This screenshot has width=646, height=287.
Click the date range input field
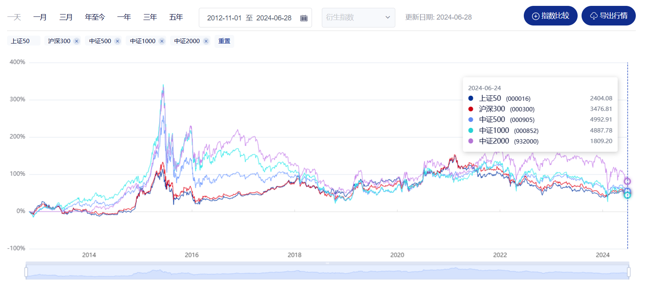[x=249, y=18]
